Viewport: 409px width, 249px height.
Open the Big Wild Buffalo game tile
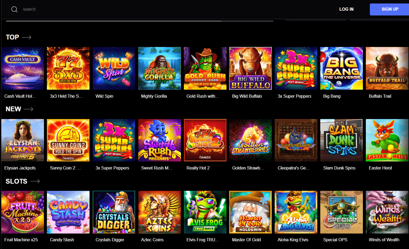[250, 68]
